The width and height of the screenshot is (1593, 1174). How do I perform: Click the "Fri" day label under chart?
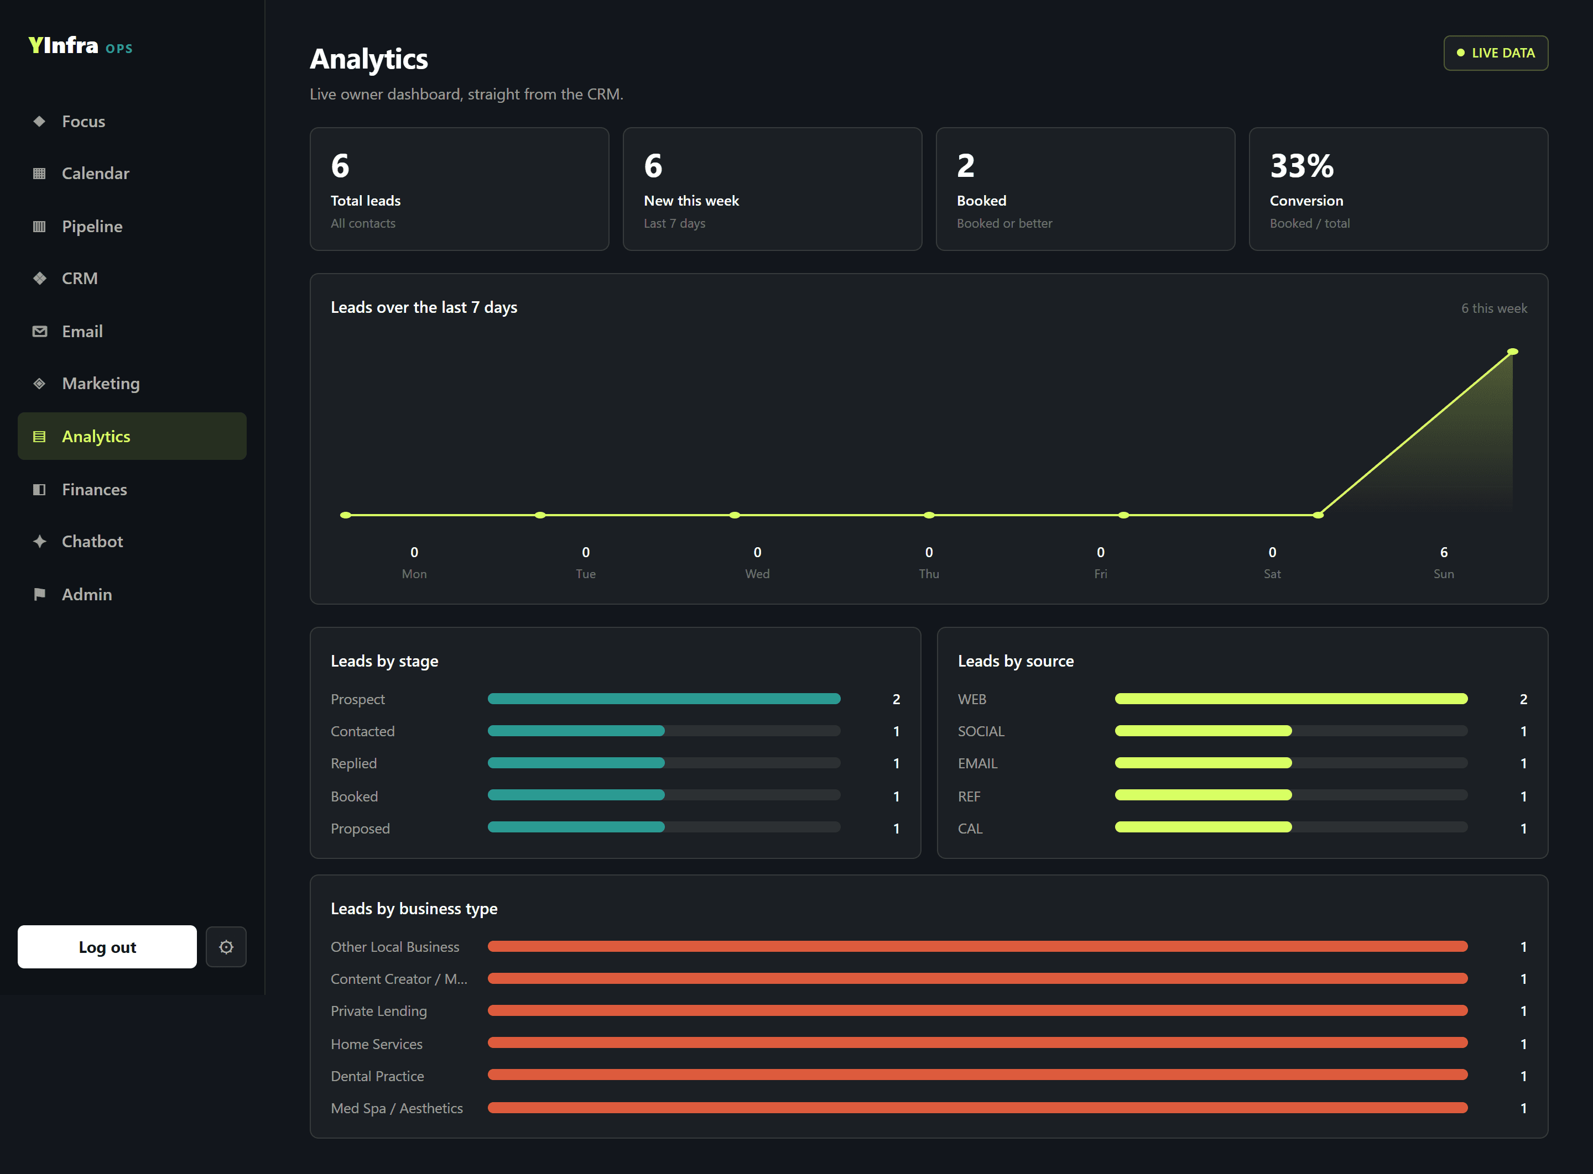click(x=1100, y=574)
